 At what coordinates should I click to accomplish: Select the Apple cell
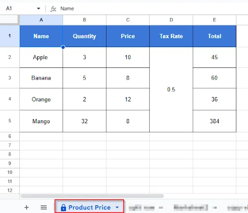41,57
